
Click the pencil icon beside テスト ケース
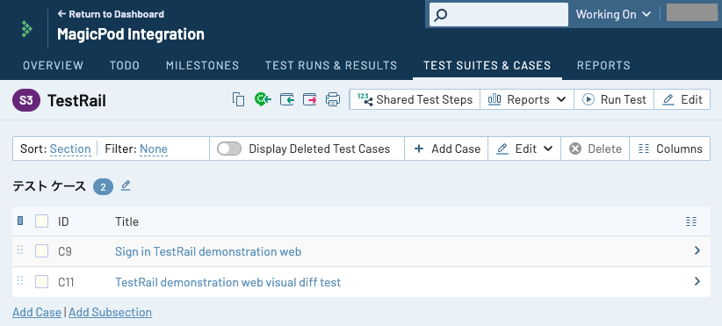pos(126,185)
